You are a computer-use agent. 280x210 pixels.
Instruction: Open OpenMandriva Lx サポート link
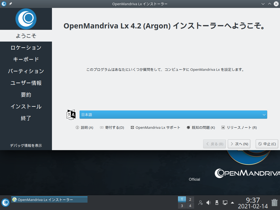(155, 127)
